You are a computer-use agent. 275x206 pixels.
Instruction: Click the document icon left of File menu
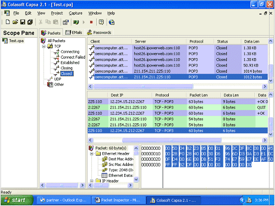(7, 13)
